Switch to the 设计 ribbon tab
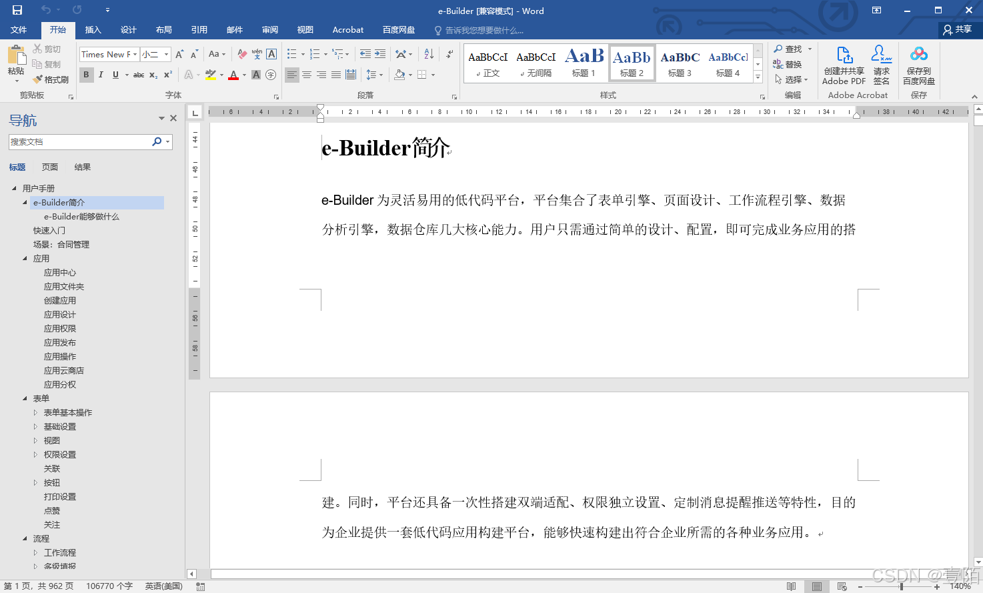The height and width of the screenshot is (593, 983). 128,30
